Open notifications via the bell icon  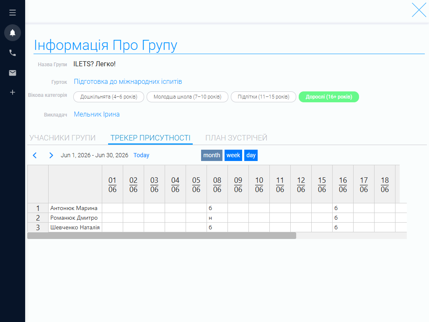coord(13,33)
